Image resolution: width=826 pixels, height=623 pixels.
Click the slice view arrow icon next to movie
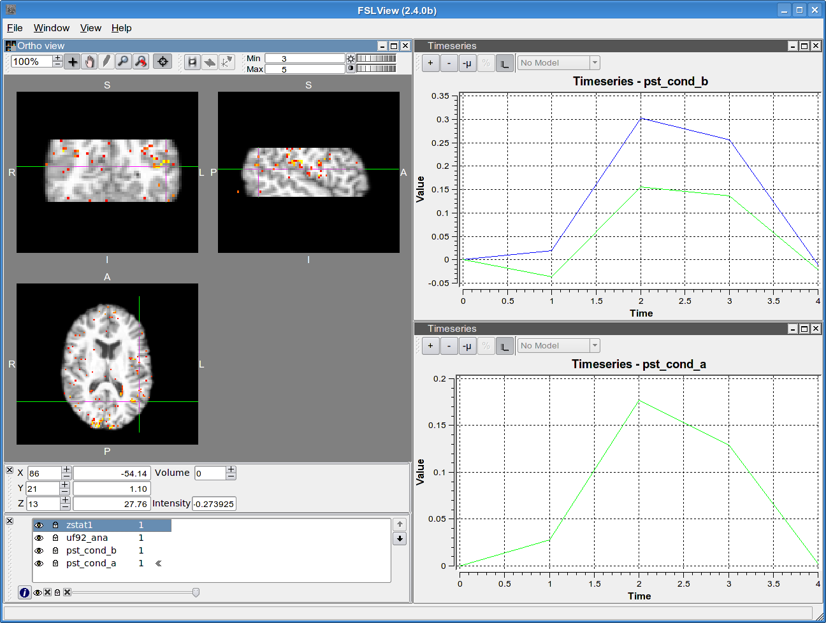pyautogui.click(x=210, y=62)
